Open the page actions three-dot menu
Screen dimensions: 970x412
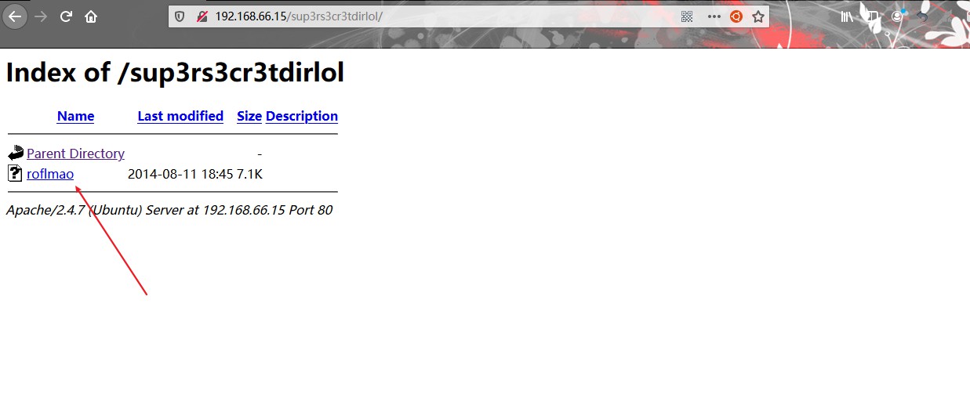(714, 16)
